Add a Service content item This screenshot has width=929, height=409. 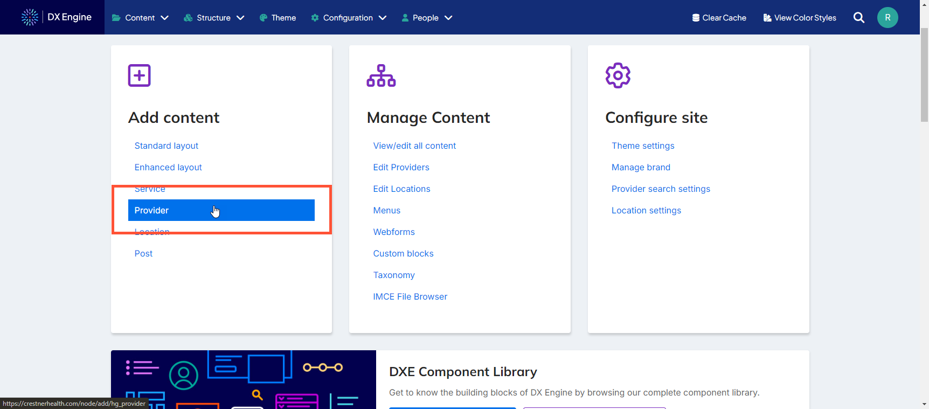[150, 189]
